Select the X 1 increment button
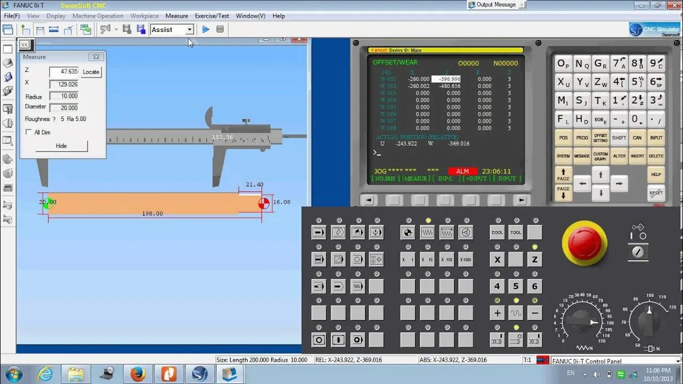Viewport: 683px width, 384px height. coord(408,260)
